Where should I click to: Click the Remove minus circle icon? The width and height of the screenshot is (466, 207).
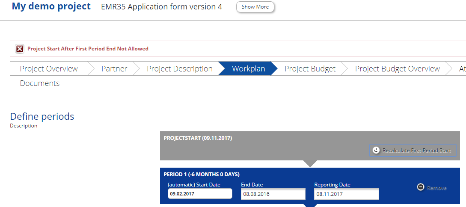[x=421, y=188]
